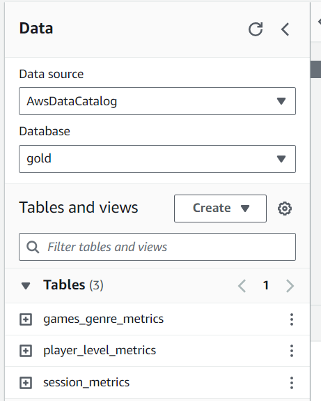
Task: Go to previous page of tables
Action: tap(242, 285)
